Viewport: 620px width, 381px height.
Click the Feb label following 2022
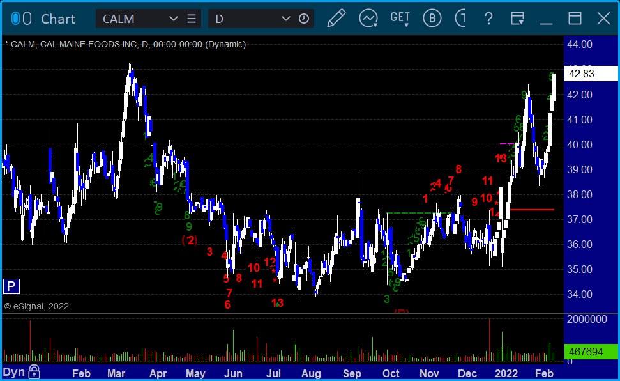point(544,373)
